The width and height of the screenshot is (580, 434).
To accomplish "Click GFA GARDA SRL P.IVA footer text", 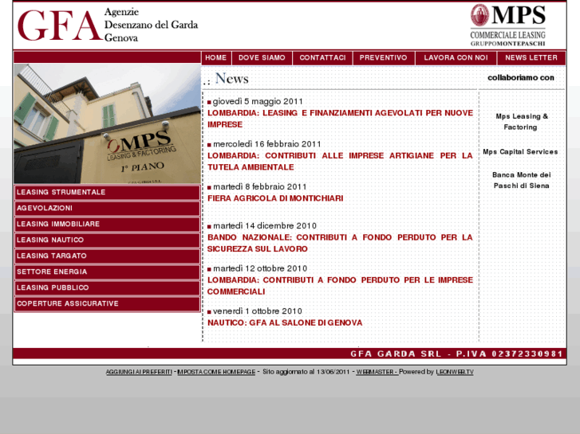I will pyautogui.click(x=456, y=354).
